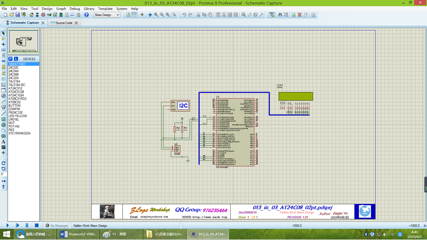Screen dimensions: 427x240
Task: Click the New Sheet icon
Action: click(x=293, y=15)
